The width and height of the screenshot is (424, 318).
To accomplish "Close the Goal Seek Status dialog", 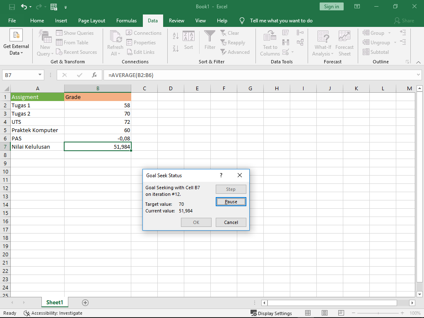I will 240,175.
